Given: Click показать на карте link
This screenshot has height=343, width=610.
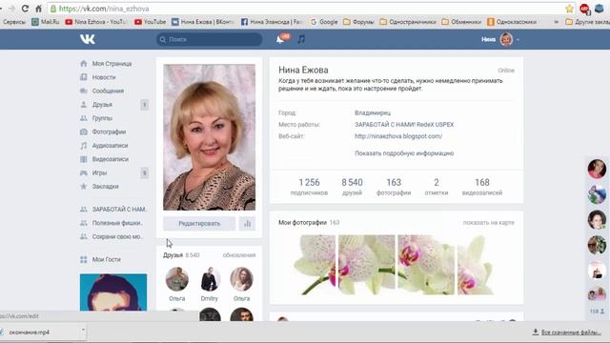Looking at the screenshot, I should click(489, 222).
